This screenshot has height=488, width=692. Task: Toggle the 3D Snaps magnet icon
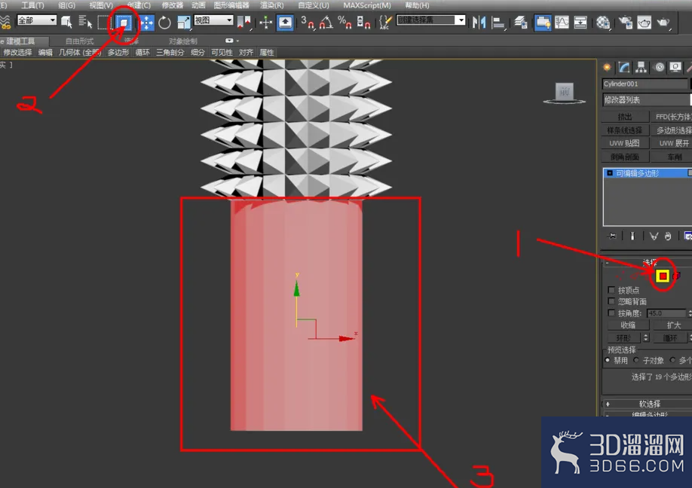(x=308, y=22)
